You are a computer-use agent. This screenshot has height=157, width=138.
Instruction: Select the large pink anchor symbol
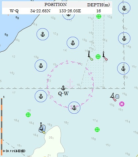(x=70, y=83)
